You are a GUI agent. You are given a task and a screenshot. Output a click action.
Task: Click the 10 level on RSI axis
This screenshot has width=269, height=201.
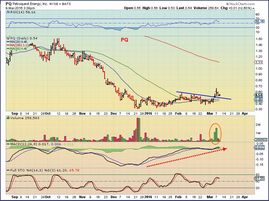257,32
